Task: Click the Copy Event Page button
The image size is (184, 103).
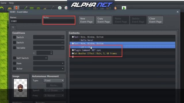Action: pos(103,20)
